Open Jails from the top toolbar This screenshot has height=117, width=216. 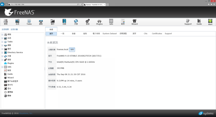point(111,22)
